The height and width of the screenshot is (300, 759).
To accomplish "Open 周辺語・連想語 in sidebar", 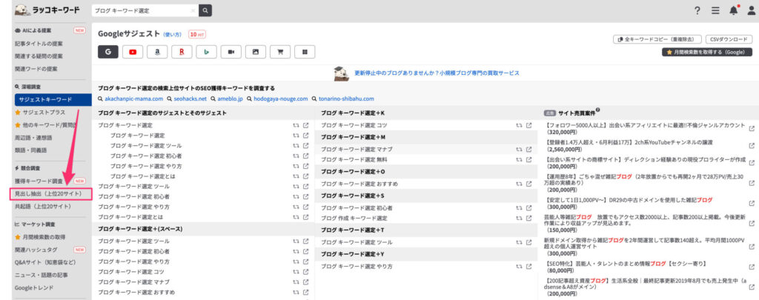I will point(33,138).
